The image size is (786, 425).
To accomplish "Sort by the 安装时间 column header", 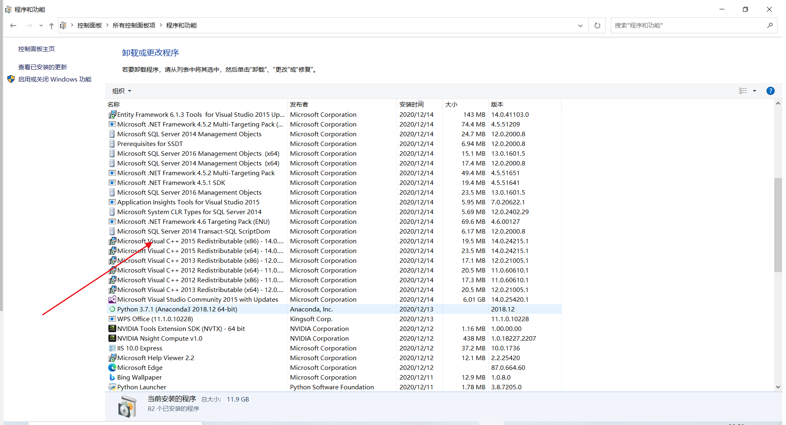I will [x=419, y=104].
